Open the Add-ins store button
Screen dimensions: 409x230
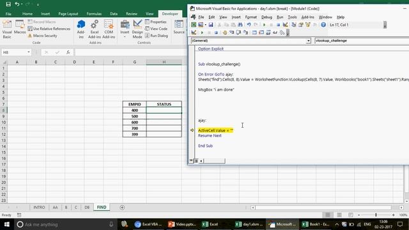[81, 29]
